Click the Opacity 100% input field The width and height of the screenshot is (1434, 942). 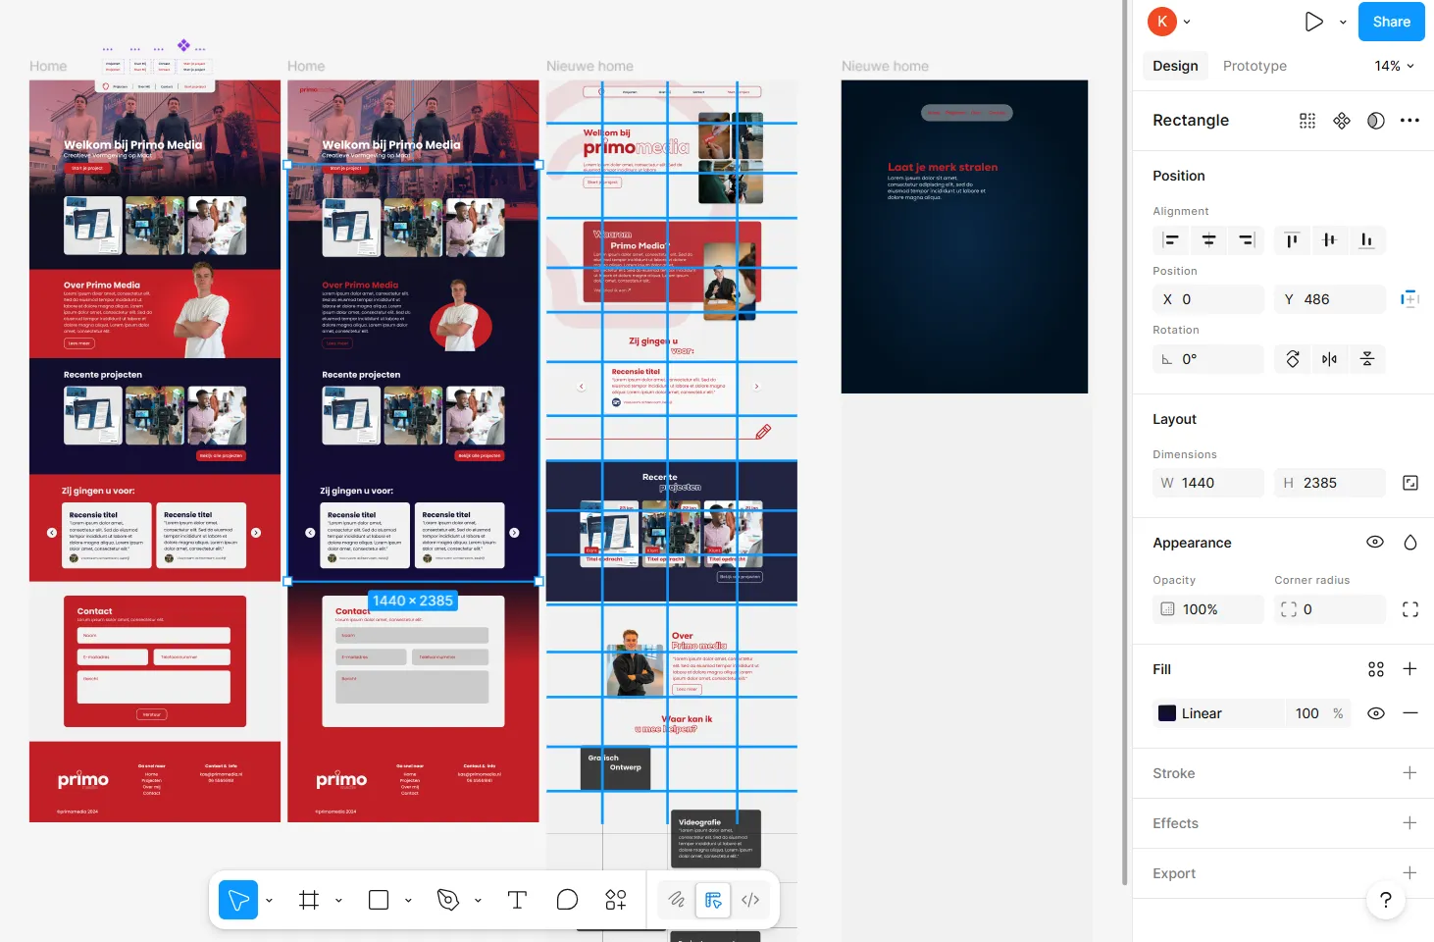click(1208, 609)
